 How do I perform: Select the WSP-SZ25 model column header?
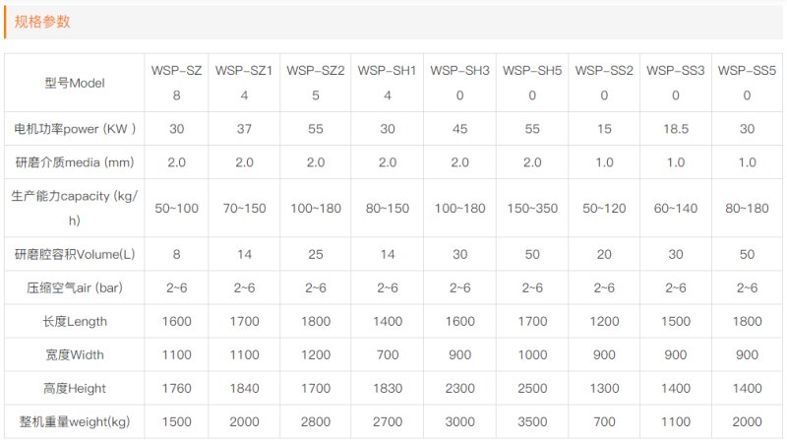316,83
